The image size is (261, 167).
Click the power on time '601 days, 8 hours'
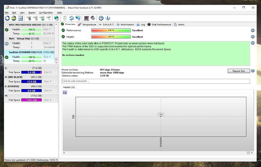tap(110, 70)
